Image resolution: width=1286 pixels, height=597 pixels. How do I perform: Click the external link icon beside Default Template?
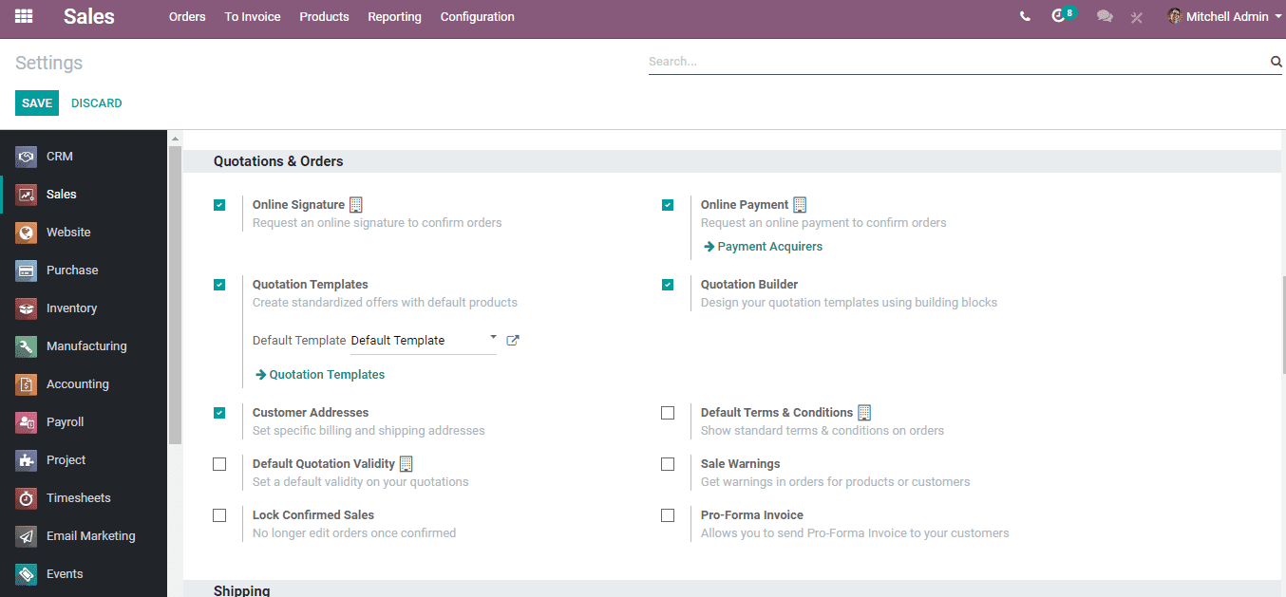coord(512,340)
